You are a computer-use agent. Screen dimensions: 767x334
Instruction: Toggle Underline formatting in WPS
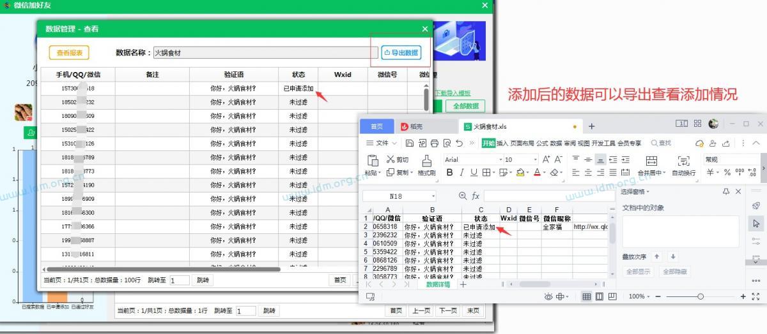(474, 172)
